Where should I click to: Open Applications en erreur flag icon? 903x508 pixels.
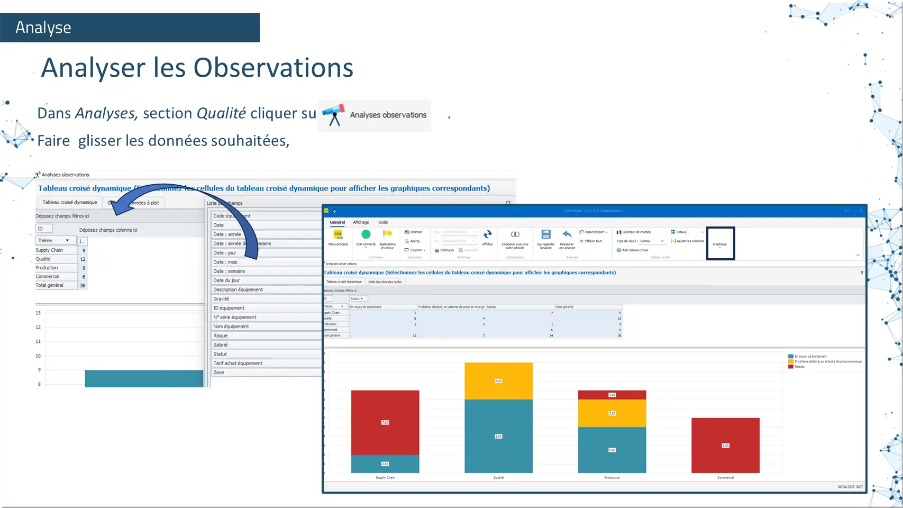(387, 234)
